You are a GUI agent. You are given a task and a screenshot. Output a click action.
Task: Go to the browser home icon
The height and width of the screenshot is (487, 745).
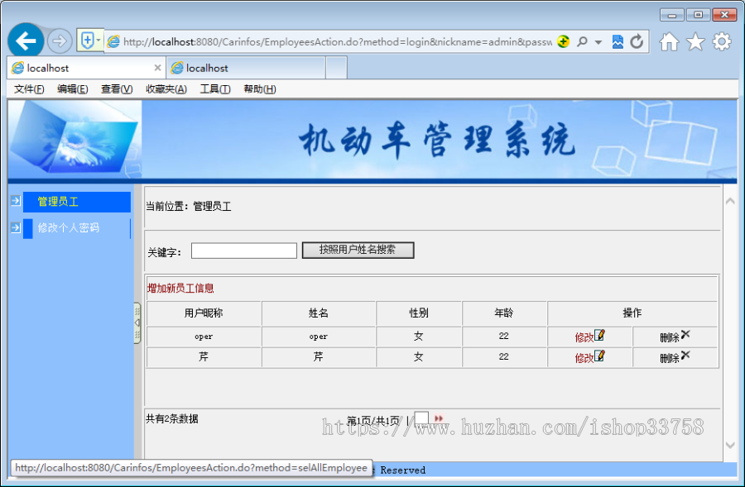(669, 42)
